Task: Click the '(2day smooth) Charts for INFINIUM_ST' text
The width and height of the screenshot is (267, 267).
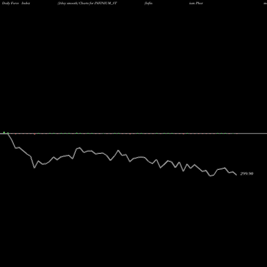Action: (x=87, y=3)
